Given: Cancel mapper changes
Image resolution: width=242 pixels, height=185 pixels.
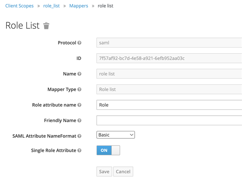Looking at the screenshot, I should pyautogui.click(x=123, y=172).
